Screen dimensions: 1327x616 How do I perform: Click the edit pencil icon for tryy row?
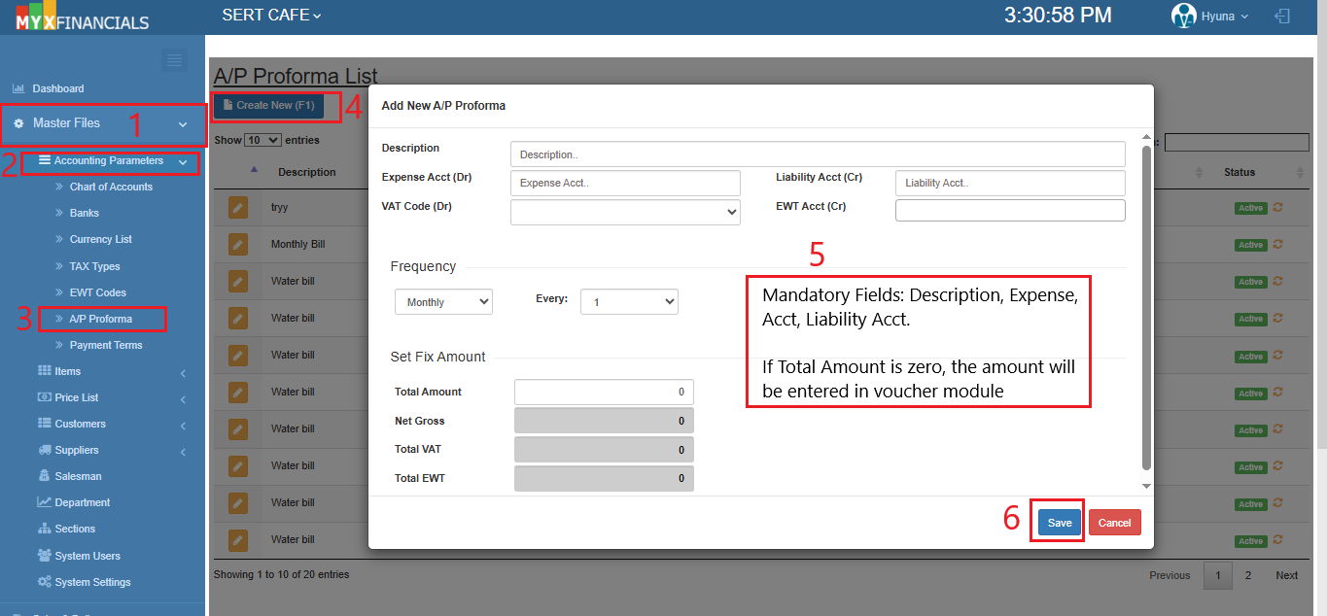[x=238, y=208]
